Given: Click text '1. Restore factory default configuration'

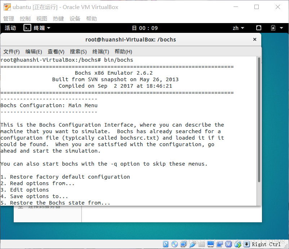Looking at the screenshot, I should (x=65, y=176).
